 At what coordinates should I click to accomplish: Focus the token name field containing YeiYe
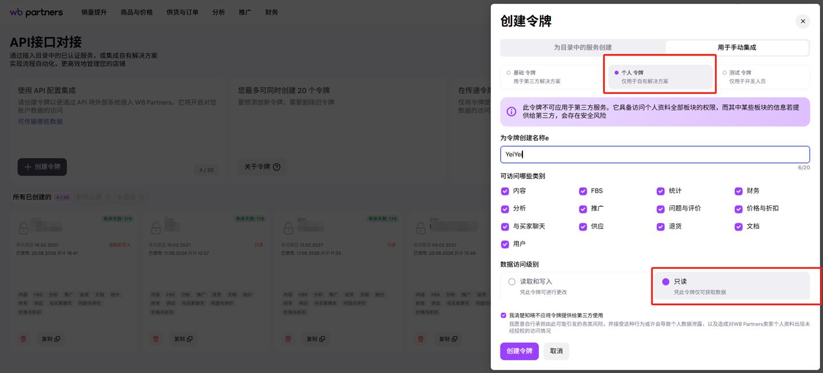(655, 154)
